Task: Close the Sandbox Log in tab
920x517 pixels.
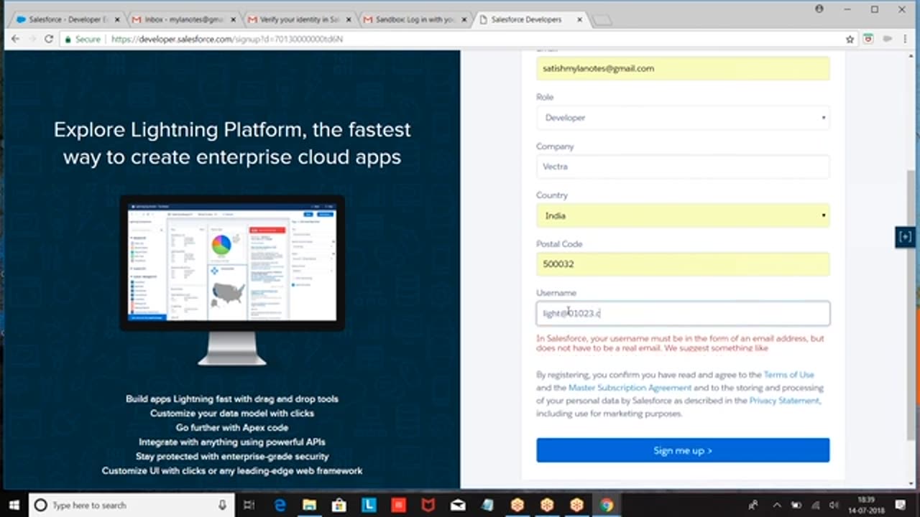Action: [465, 19]
